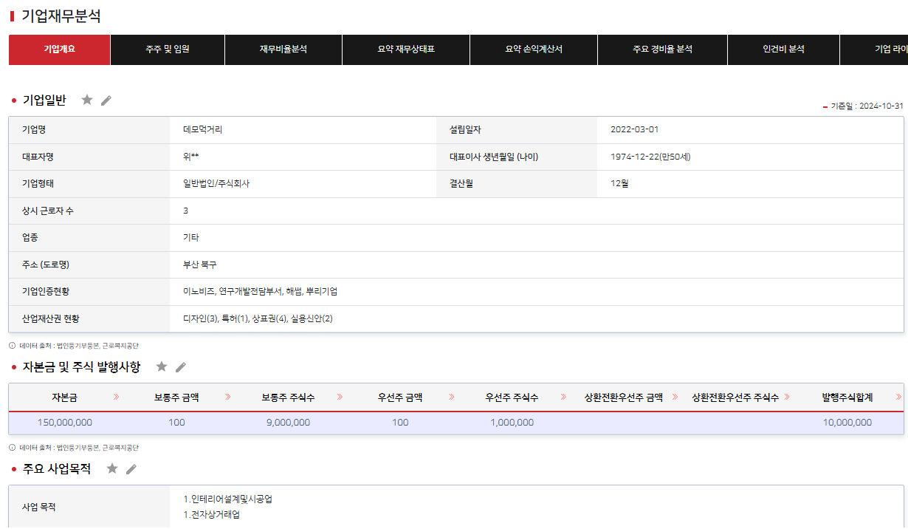Expand the 우선주 주식수 column arrow
This screenshot has width=908, height=529.
point(563,397)
